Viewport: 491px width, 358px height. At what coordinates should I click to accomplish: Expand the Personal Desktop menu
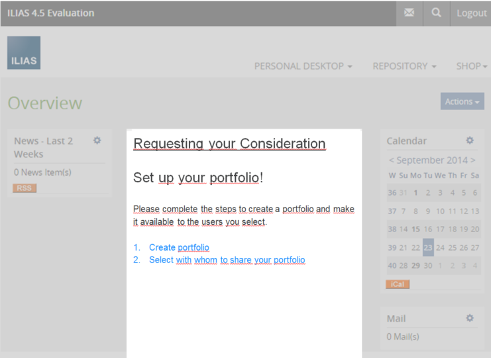303,66
